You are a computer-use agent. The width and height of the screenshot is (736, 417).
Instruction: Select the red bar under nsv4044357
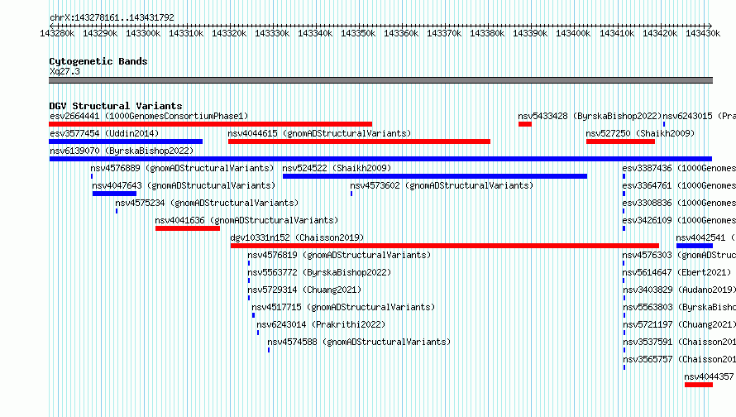(x=699, y=385)
